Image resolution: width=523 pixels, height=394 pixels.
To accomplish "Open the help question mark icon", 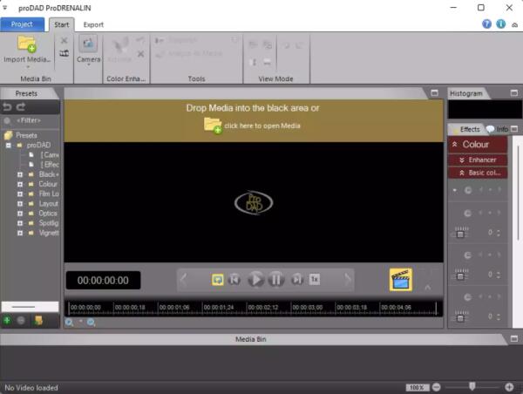I will click(486, 24).
